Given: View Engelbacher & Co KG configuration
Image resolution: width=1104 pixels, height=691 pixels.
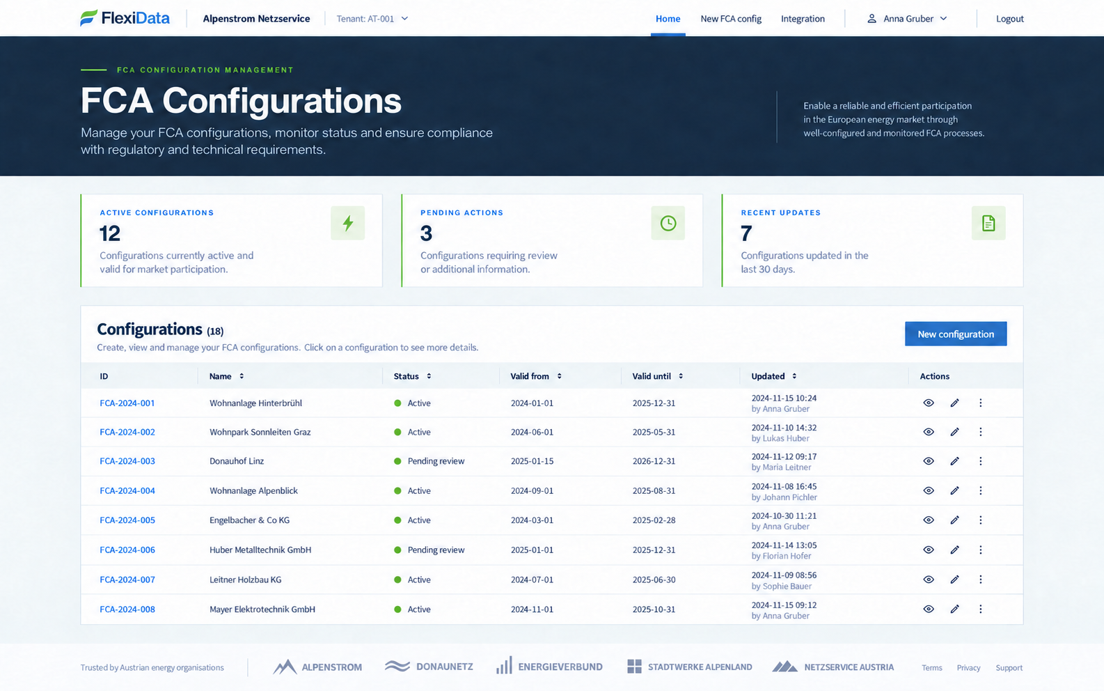Looking at the screenshot, I should click(x=928, y=520).
